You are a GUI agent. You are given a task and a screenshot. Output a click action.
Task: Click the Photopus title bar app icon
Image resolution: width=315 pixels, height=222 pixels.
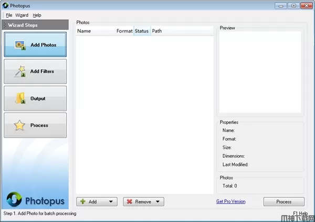(5, 5)
